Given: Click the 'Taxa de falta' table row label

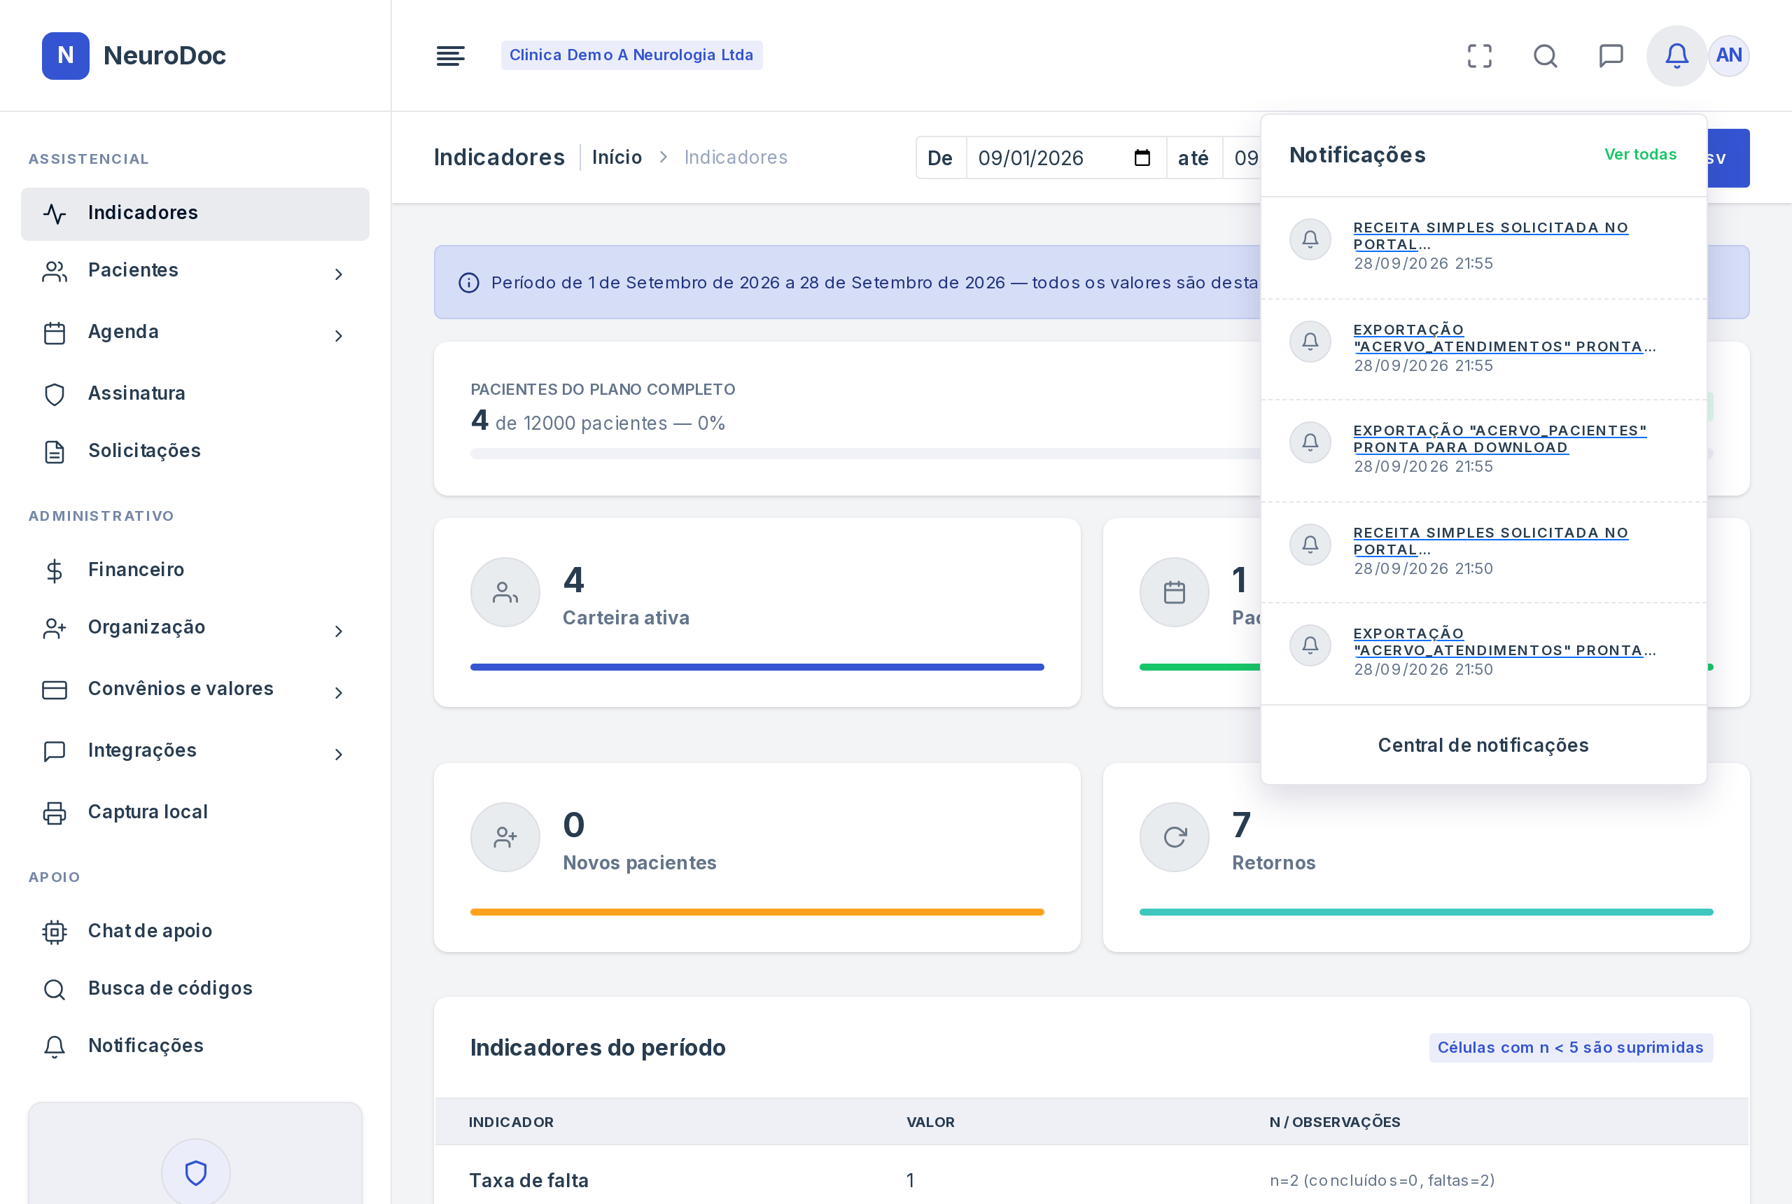Looking at the screenshot, I should pyautogui.click(x=528, y=1180).
